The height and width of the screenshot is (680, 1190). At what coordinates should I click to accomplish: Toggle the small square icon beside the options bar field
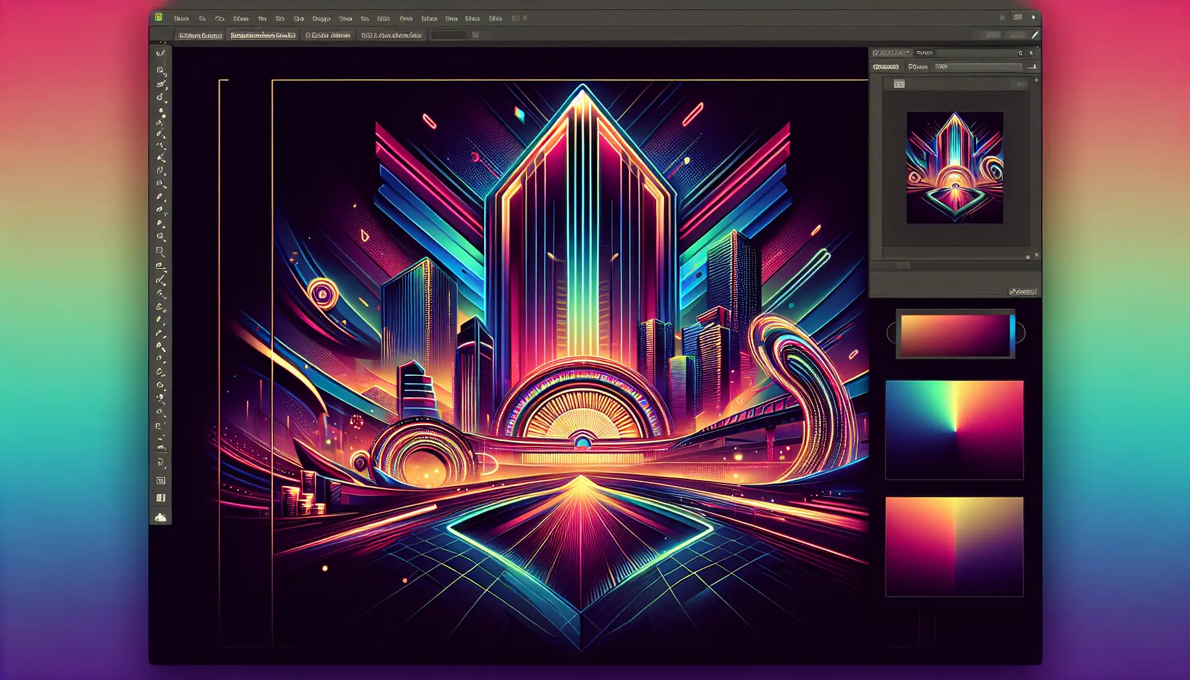[x=475, y=35]
